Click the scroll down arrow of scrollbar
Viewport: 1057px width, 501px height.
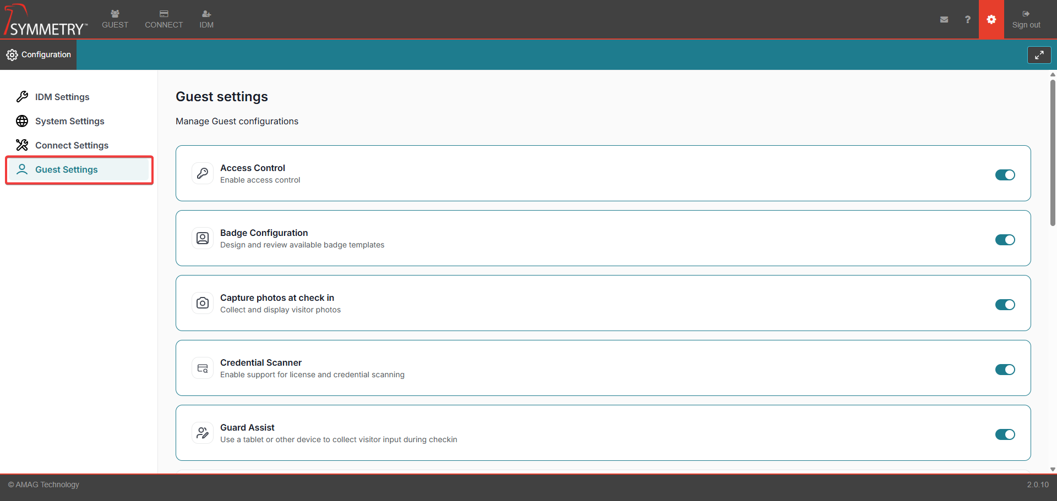click(1053, 469)
